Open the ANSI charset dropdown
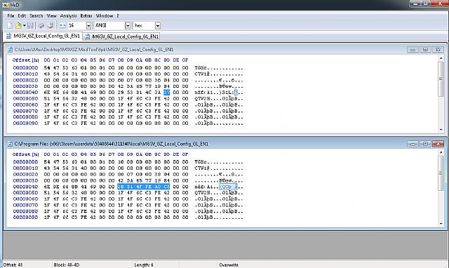The height and width of the screenshot is (268, 449). (x=128, y=26)
